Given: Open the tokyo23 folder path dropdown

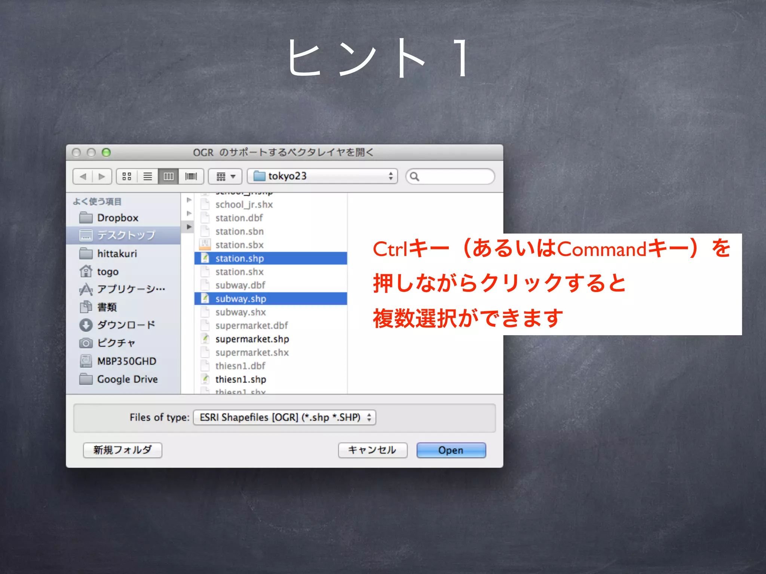Looking at the screenshot, I should 322,176.
